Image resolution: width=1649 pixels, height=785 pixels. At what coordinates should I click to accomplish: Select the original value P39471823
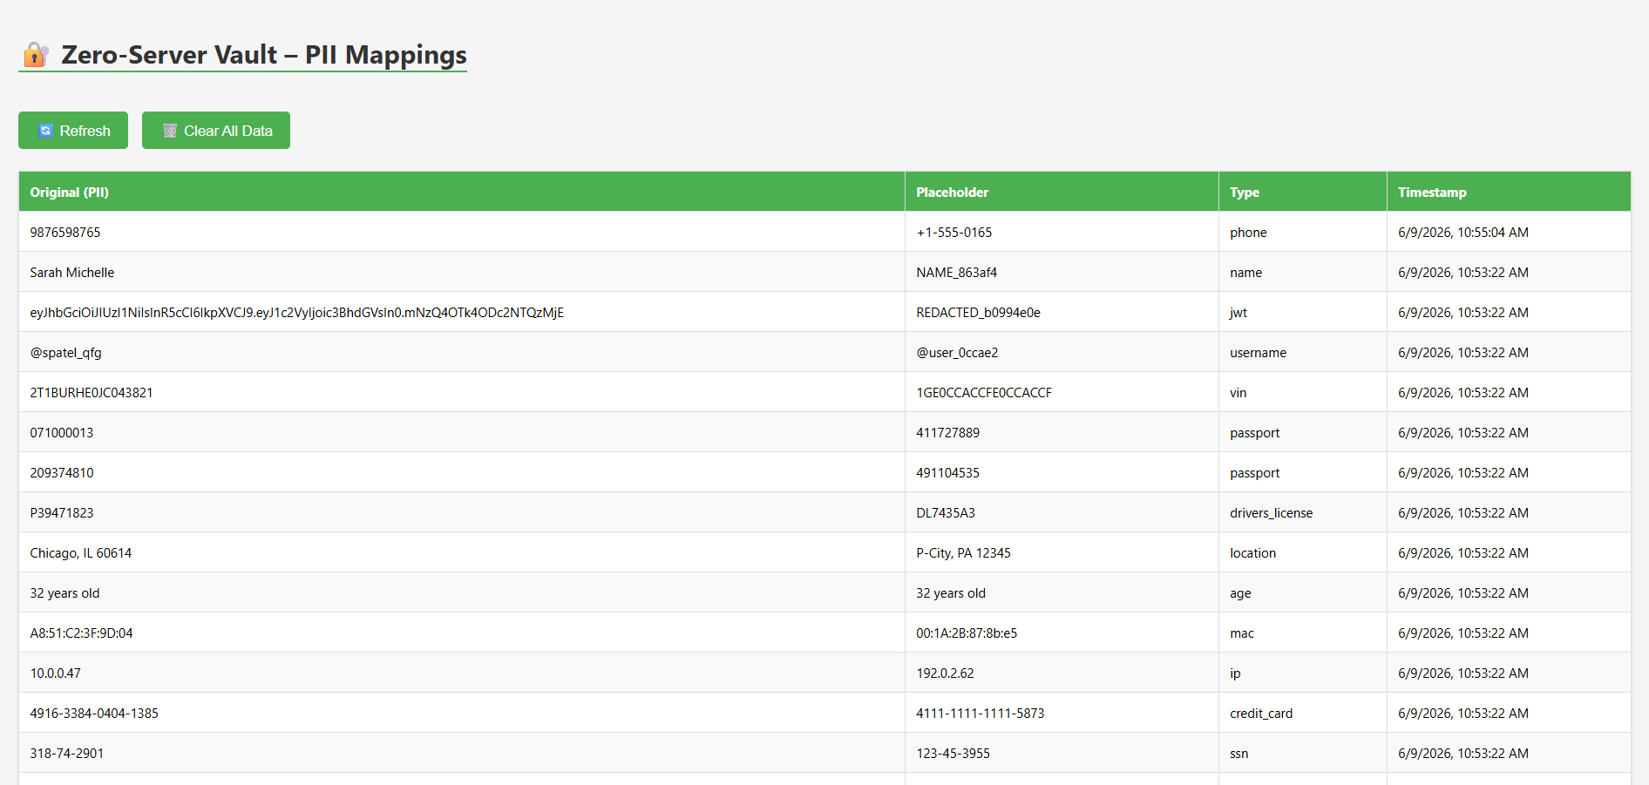point(62,513)
